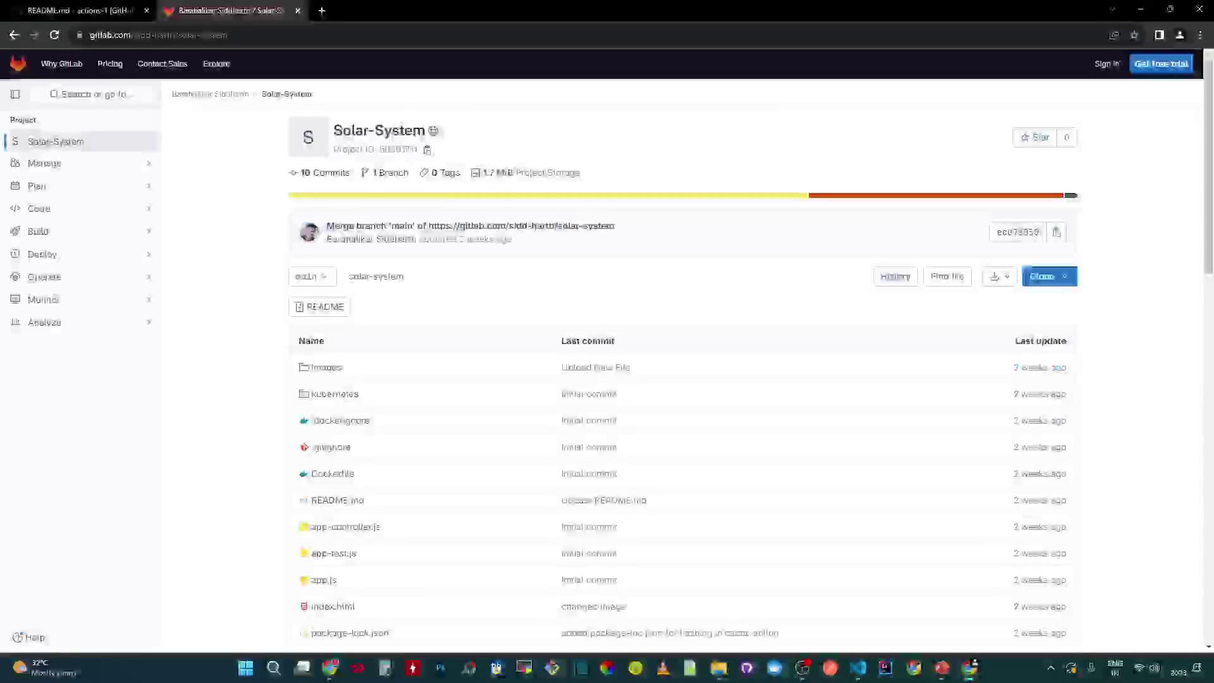This screenshot has height=683, width=1214.
Task: Copy commit SHA ecc78059 icon
Action: 1056,232
